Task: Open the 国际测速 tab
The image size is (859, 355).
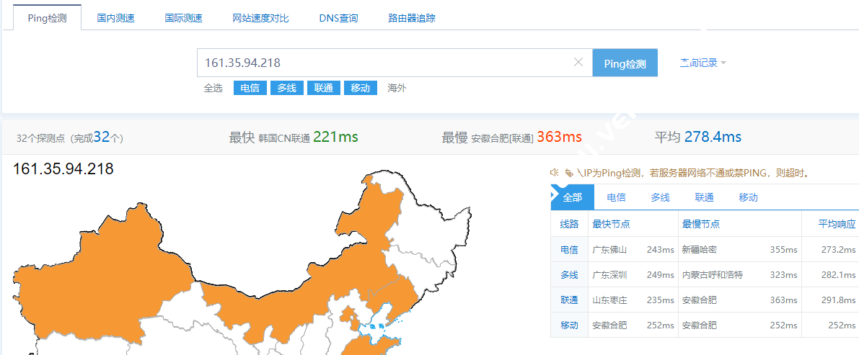Action: point(183,18)
